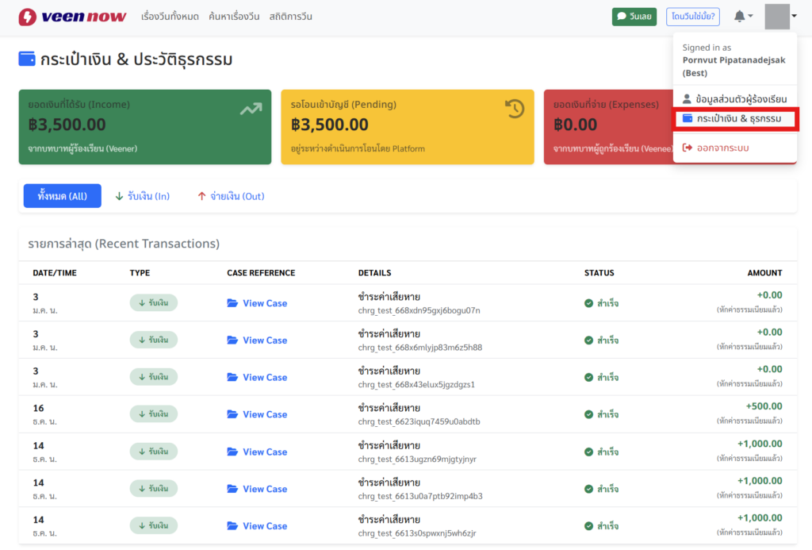Click the history clock icon on Pending card

tap(515, 109)
